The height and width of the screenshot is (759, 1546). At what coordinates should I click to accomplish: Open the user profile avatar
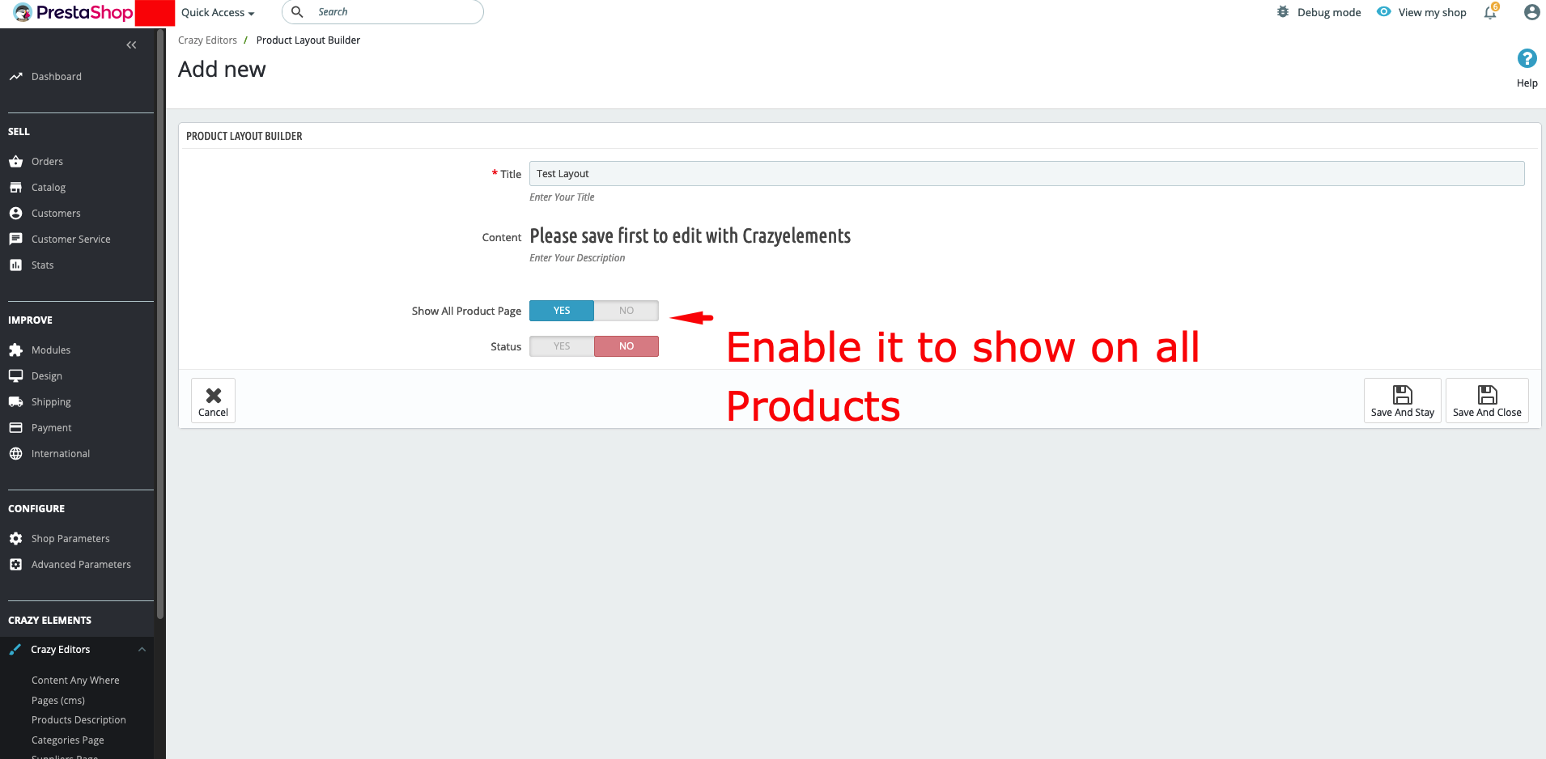[1531, 12]
